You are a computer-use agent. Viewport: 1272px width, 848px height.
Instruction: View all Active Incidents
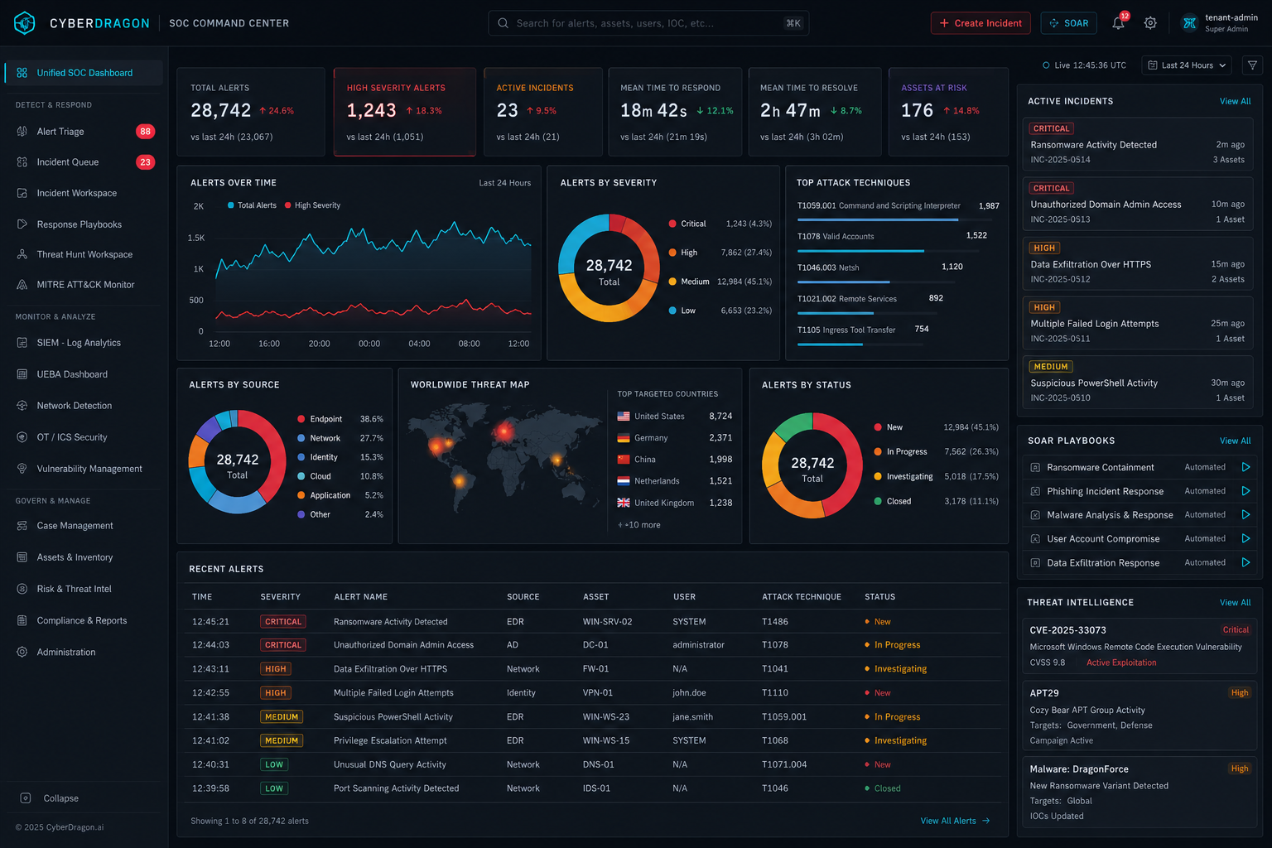click(1235, 101)
